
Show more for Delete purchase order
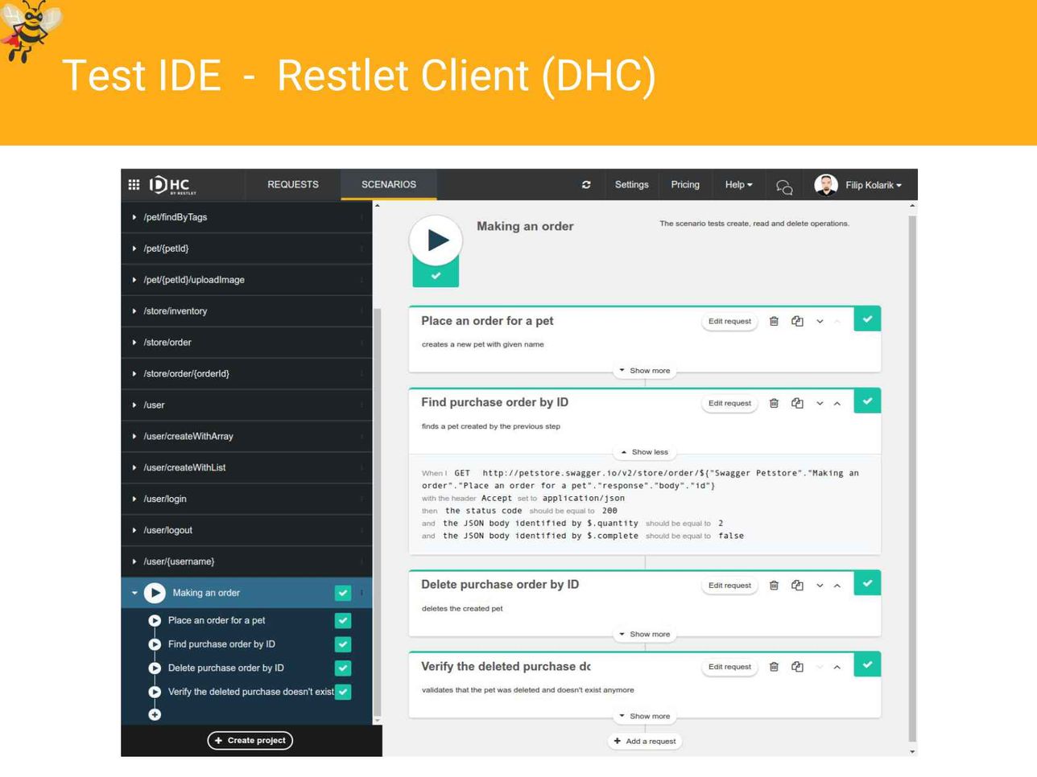[645, 635]
